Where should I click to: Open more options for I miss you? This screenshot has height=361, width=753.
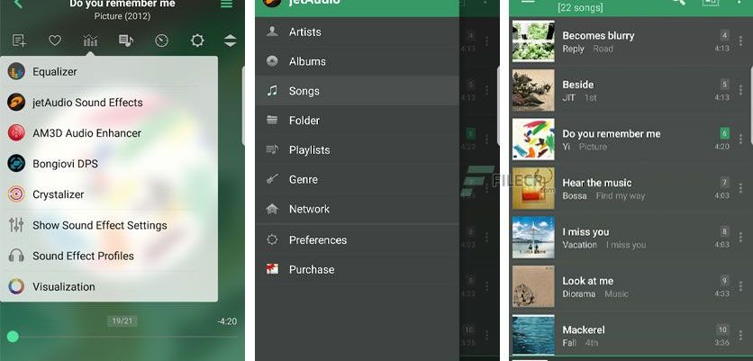click(740, 237)
